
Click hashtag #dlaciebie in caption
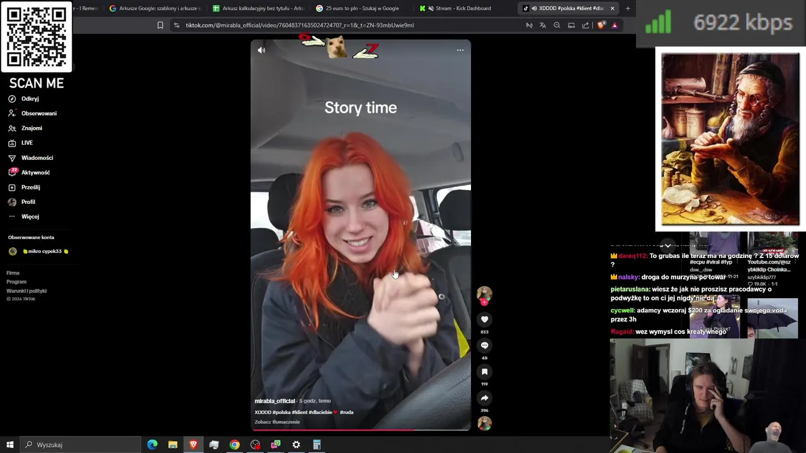pos(321,412)
